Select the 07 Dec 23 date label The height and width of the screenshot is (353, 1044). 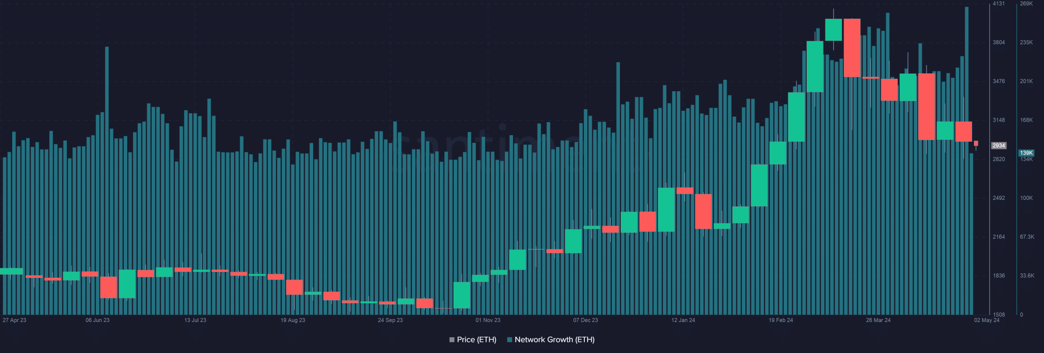click(x=585, y=320)
